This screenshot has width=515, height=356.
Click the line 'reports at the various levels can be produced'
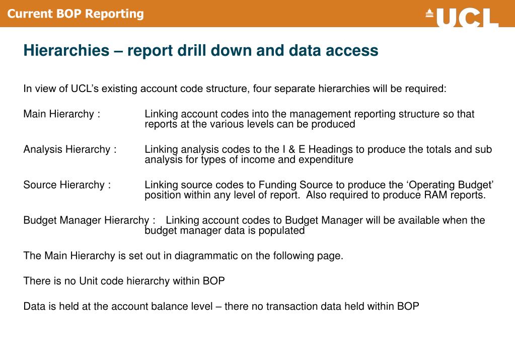pos(250,124)
